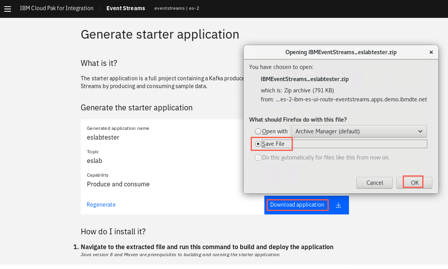Click the Produce and consume capability value
The width and height of the screenshot is (448, 269).
click(118, 184)
